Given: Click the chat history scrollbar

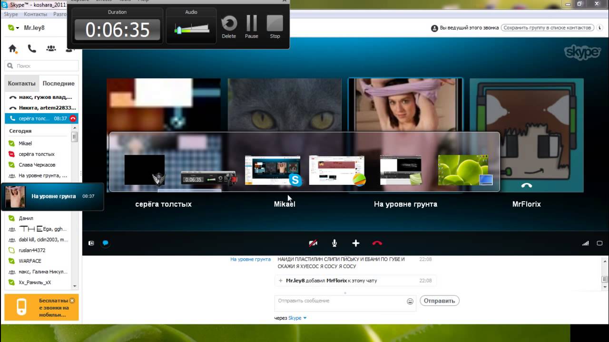Looking at the screenshot, I should click(x=605, y=280).
